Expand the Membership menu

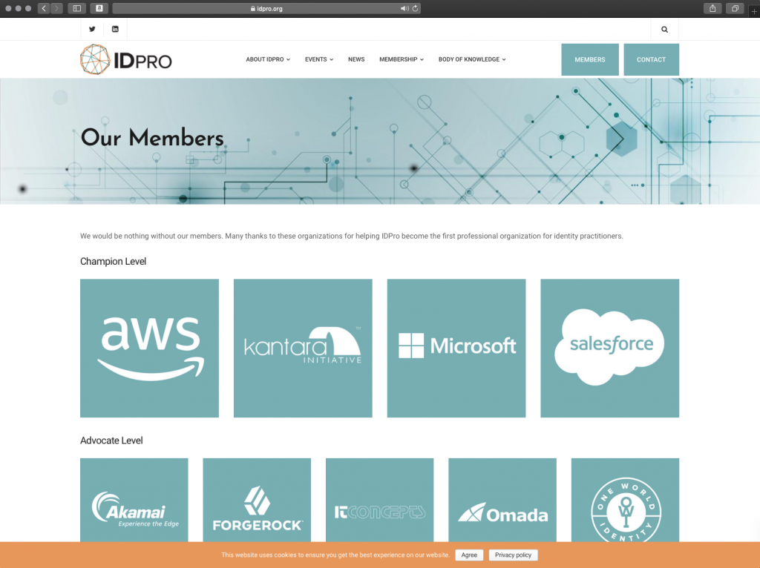coord(402,59)
